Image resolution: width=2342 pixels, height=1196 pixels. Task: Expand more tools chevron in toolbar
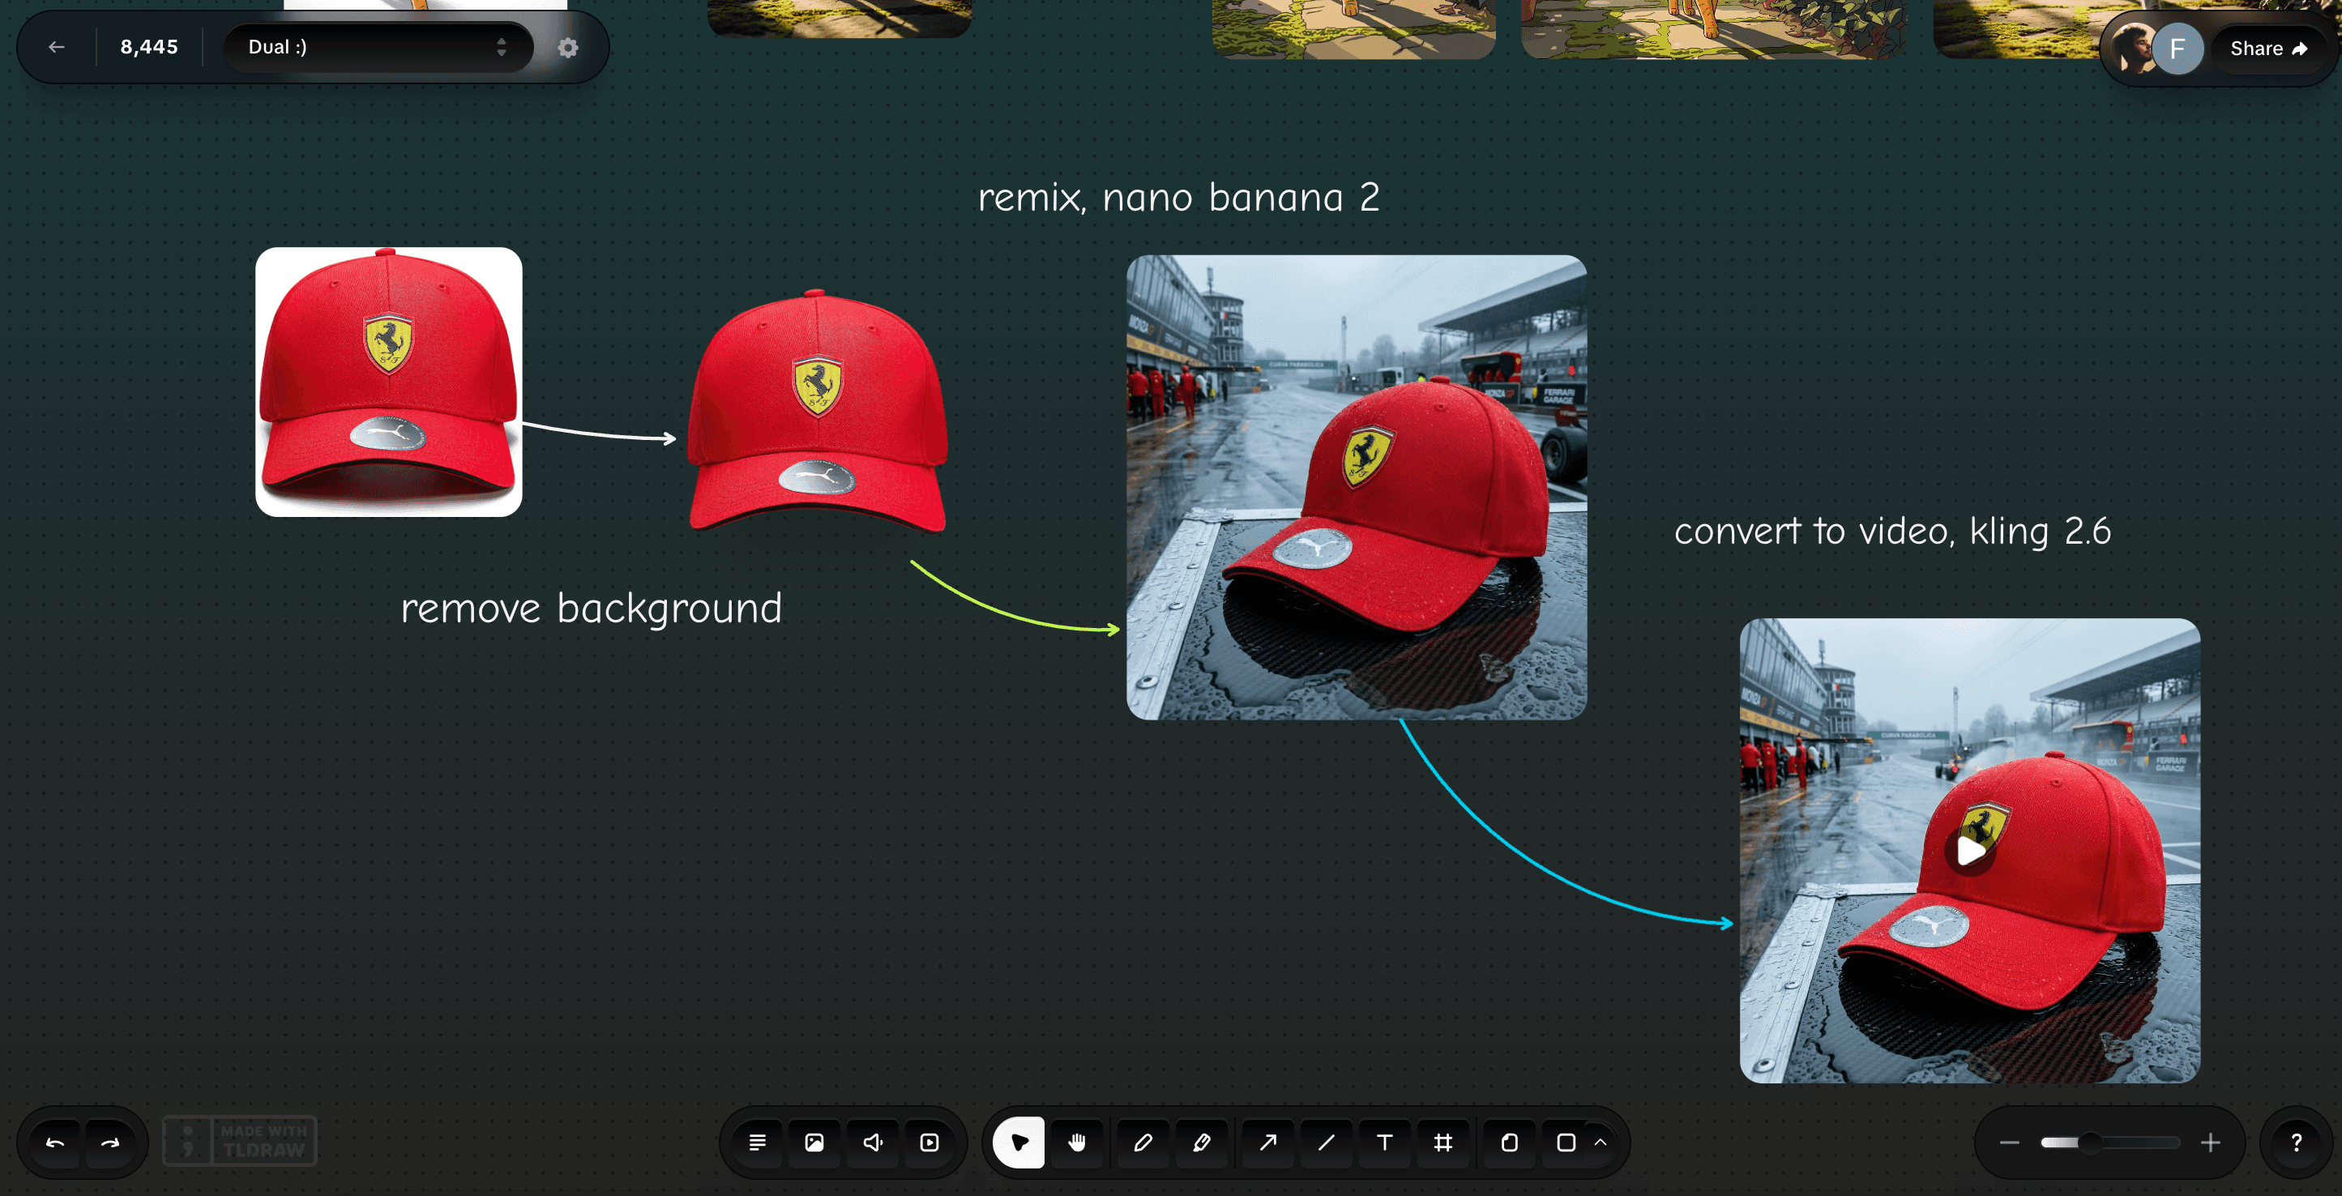tap(1601, 1143)
